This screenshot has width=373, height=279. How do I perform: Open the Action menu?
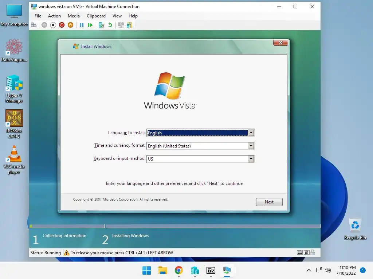point(54,16)
